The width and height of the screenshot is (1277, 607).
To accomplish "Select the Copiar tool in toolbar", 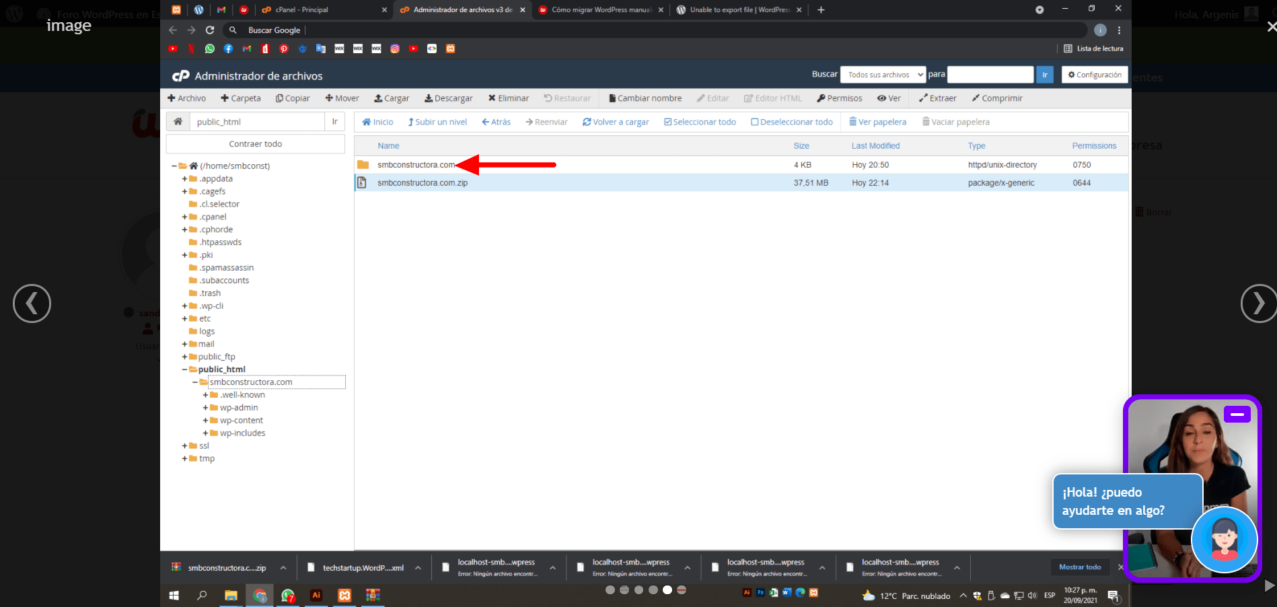I will (x=293, y=98).
